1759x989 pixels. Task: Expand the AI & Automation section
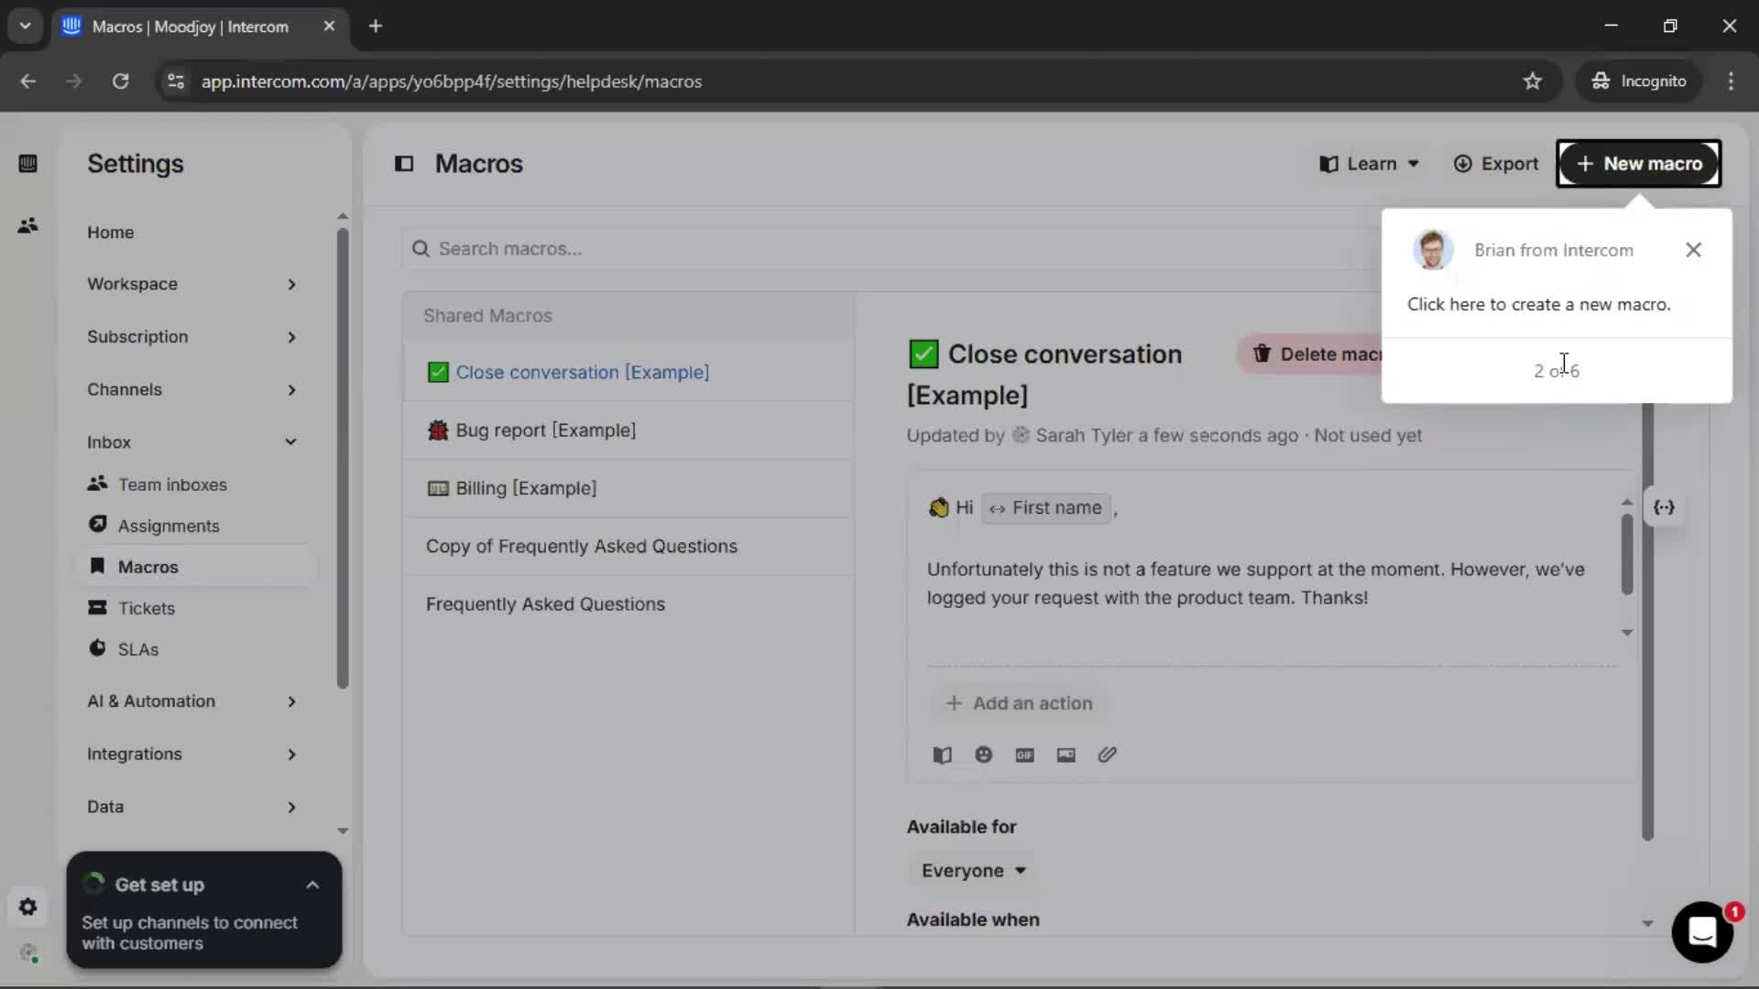(x=192, y=701)
